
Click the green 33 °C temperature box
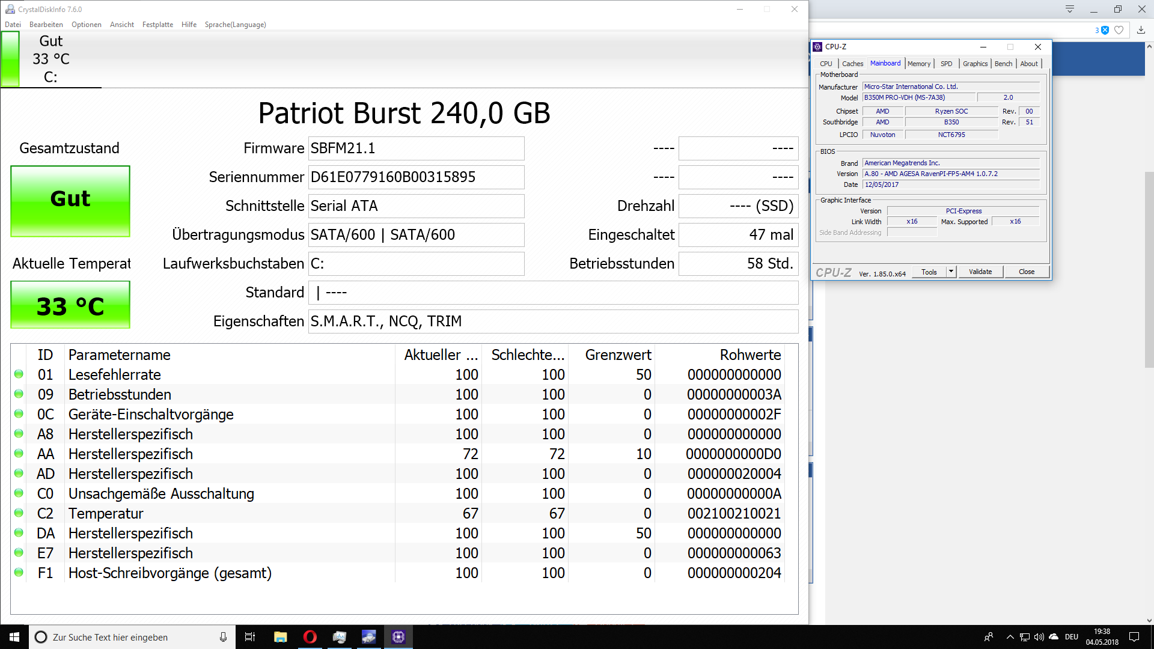point(70,305)
